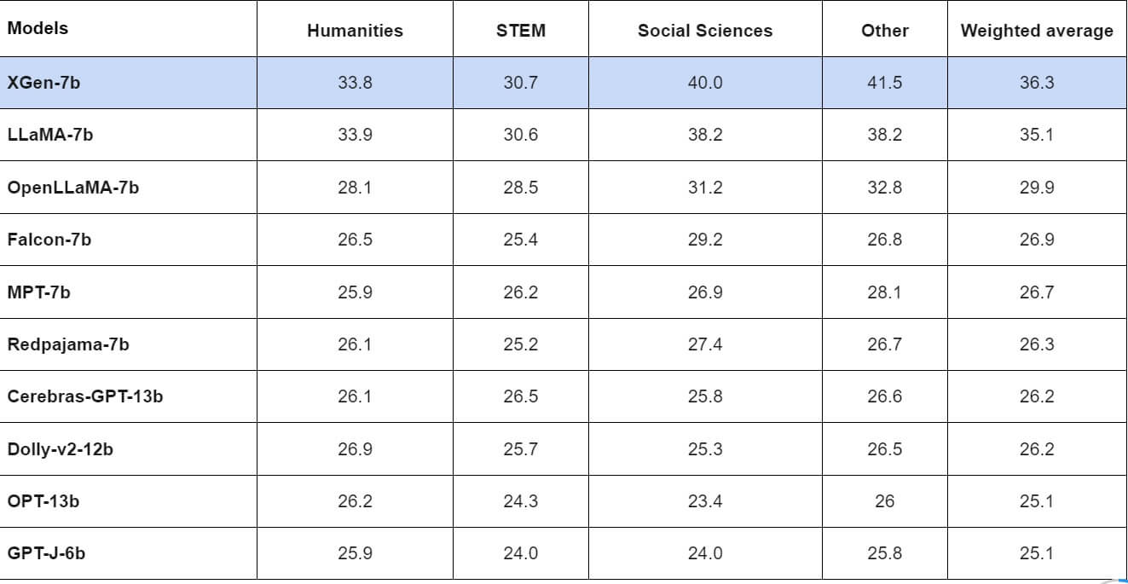Click the Dolly-v2-12b model name

pos(60,448)
